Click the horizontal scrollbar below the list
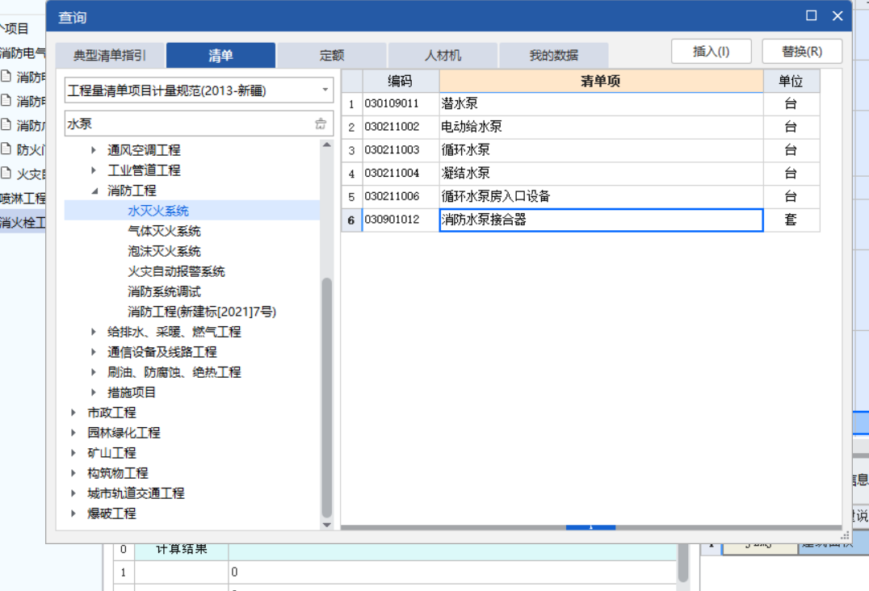Screen dimensions: 869x591 click(x=590, y=526)
